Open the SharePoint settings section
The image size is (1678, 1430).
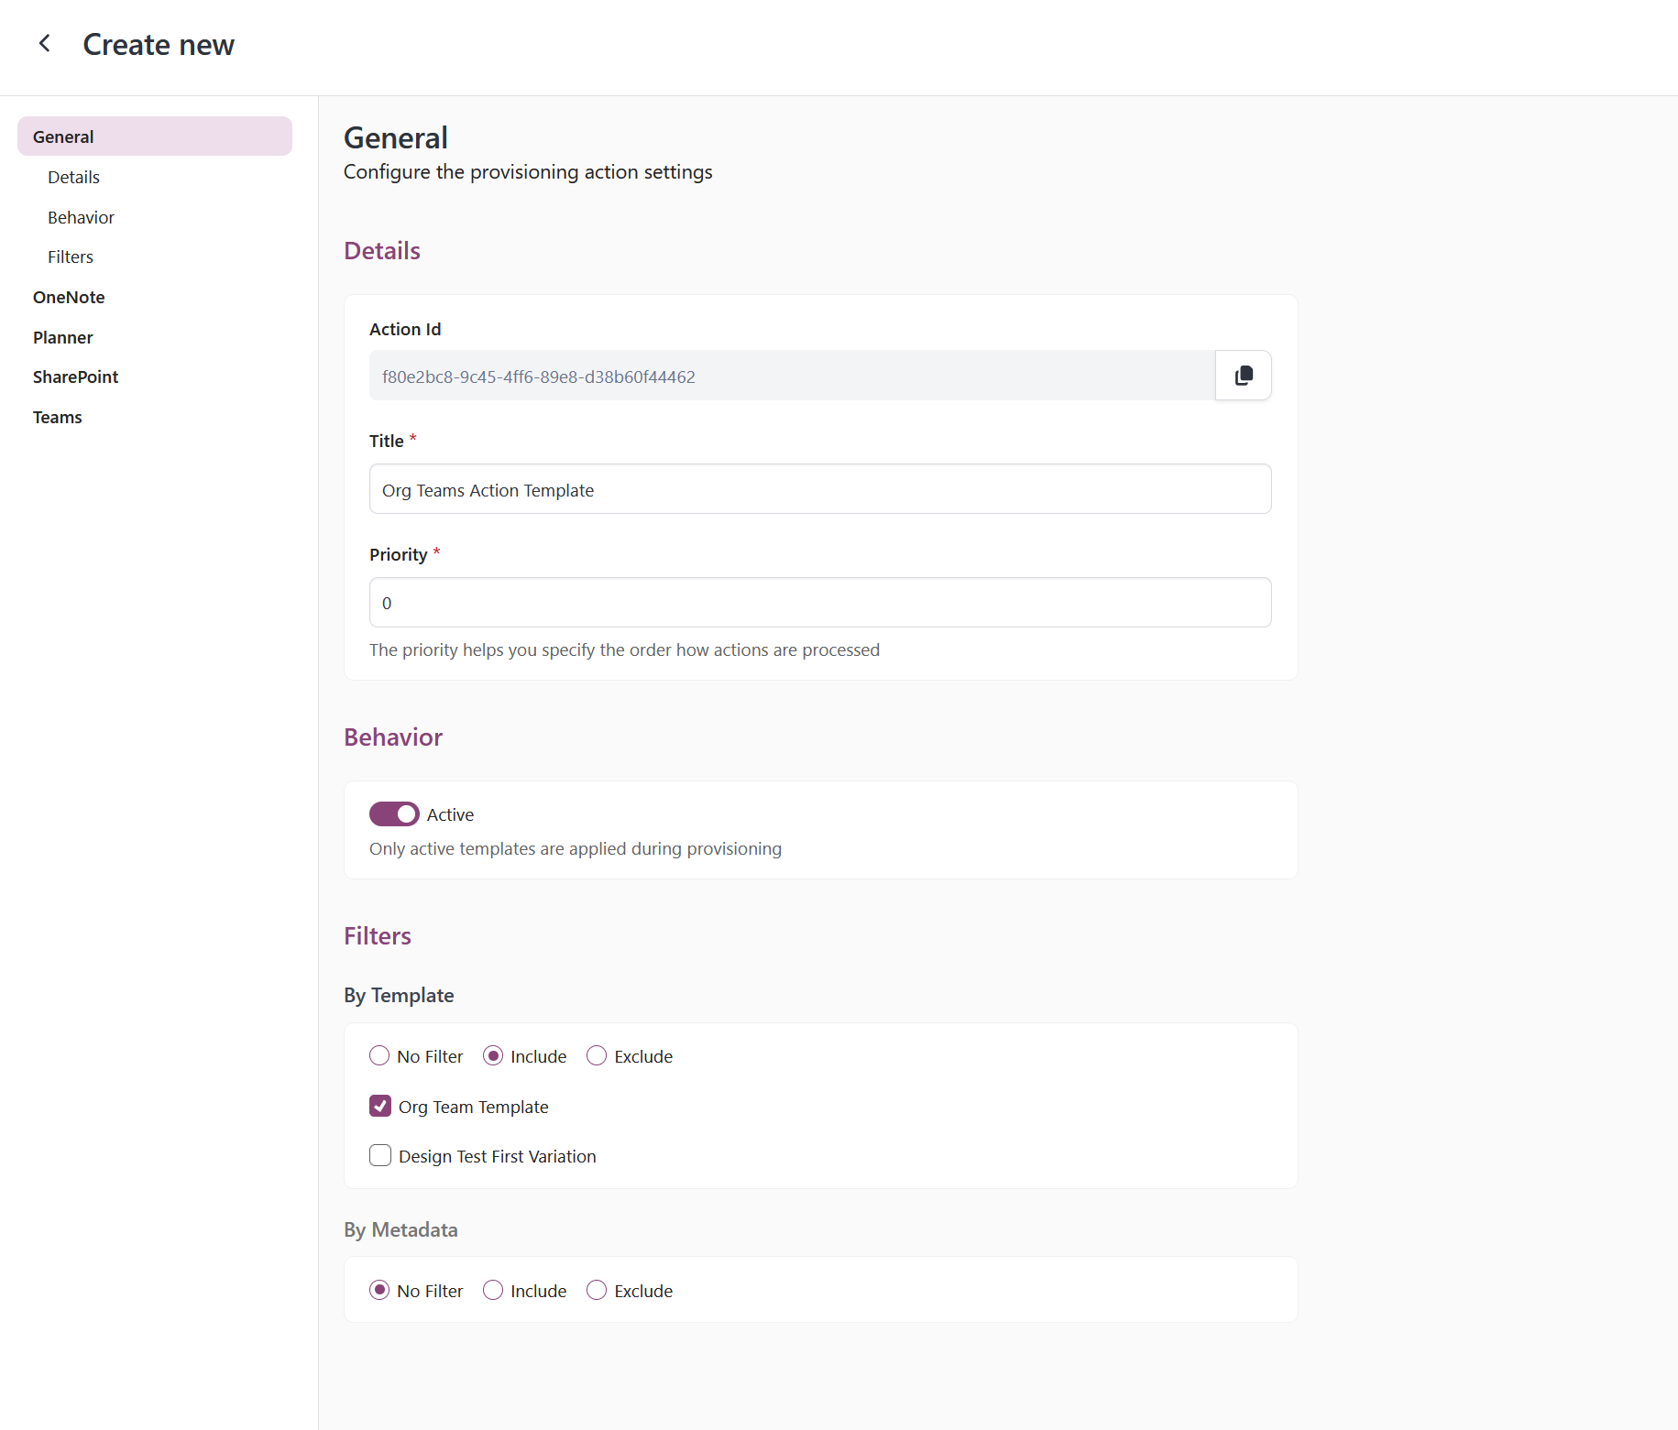click(75, 377)
